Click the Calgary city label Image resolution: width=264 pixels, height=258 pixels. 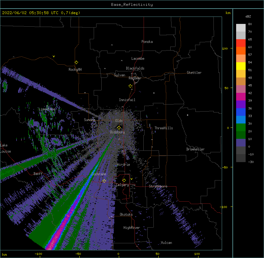[x=122, y=185]
